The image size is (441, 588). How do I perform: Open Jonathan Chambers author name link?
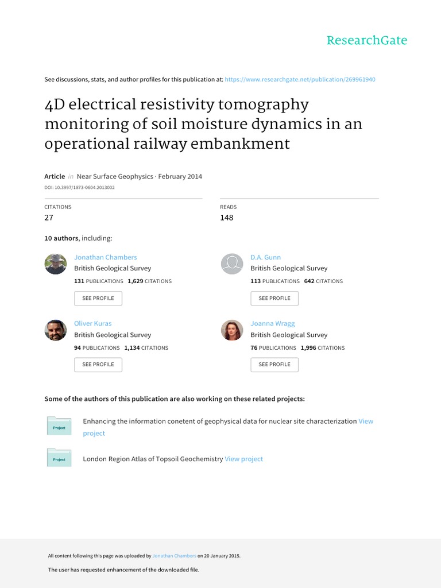(106, 257)
